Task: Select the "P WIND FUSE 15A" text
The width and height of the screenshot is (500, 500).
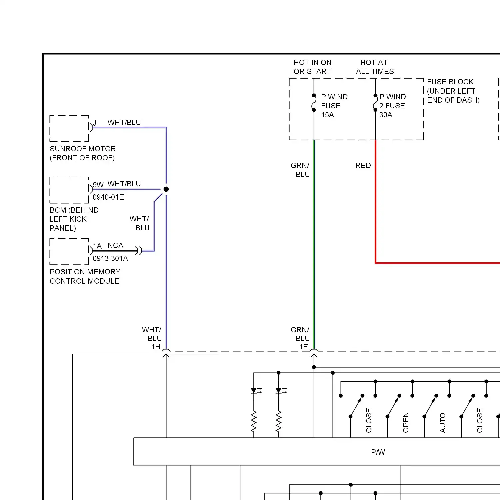Action: tap(334, 106)
